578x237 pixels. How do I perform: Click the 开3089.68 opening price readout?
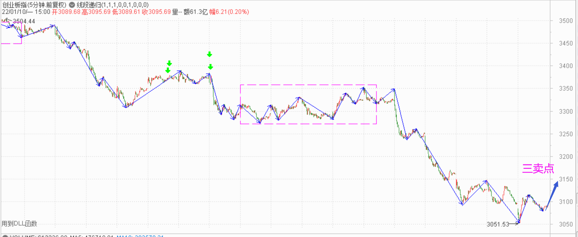(66, 12)
